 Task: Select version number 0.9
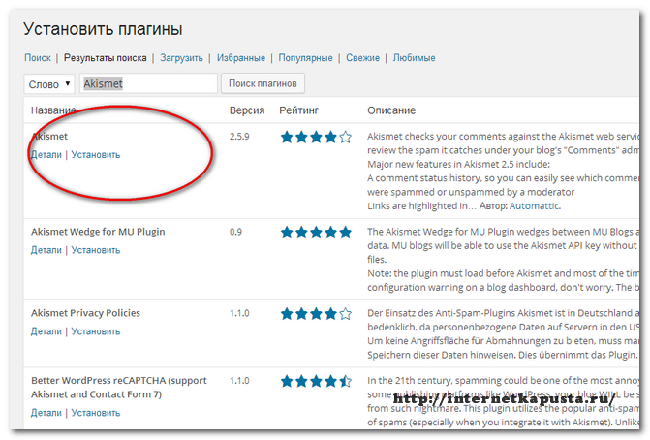click(235, 232)
